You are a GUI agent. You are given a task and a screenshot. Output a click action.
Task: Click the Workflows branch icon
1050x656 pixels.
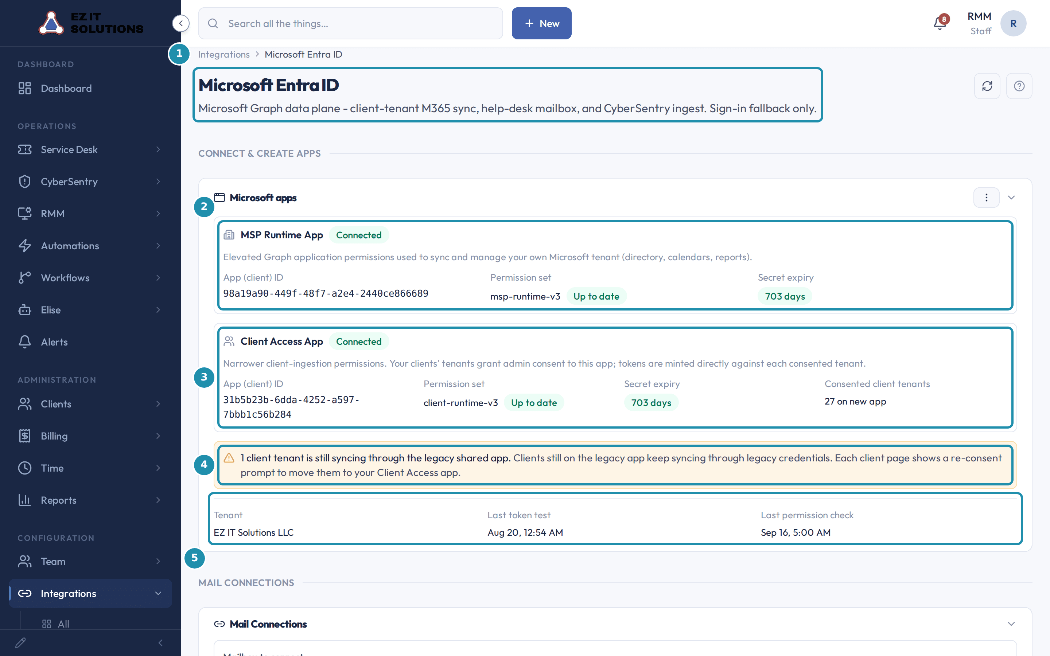tap(25, 278)
